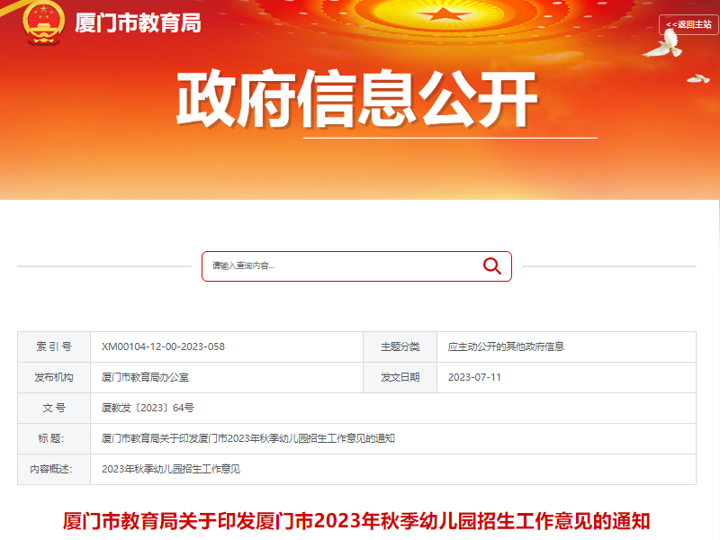
Task: Click the 主题分类 label cell
Action: (400, 347)
